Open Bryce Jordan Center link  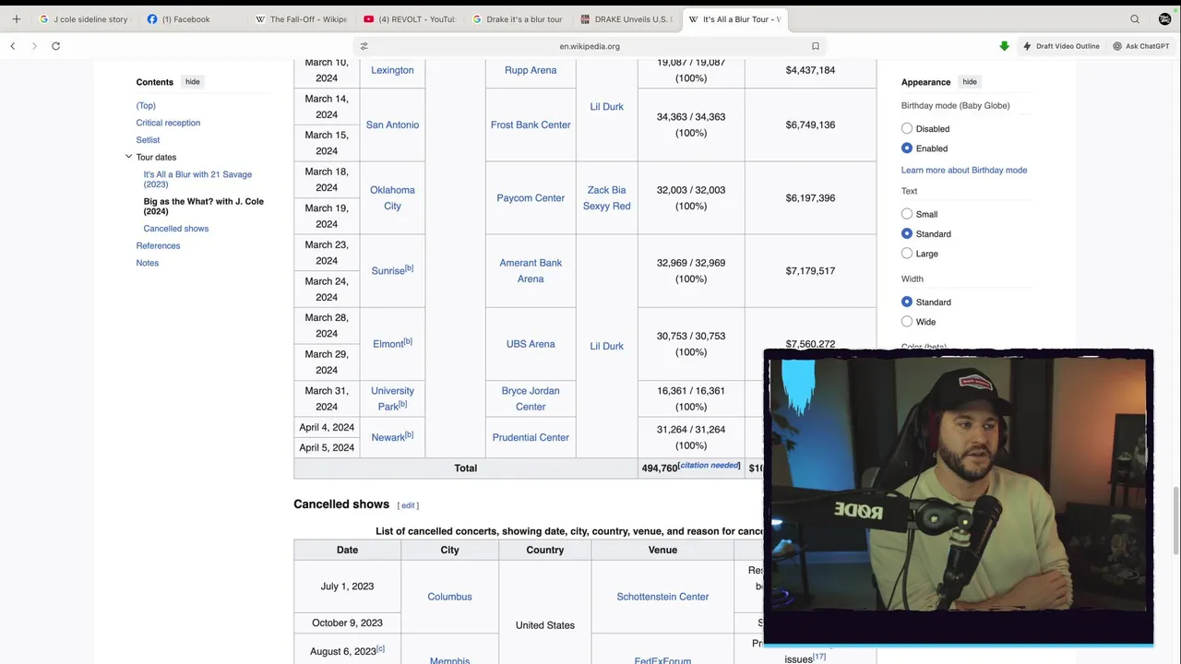click(x=531, y=398)
